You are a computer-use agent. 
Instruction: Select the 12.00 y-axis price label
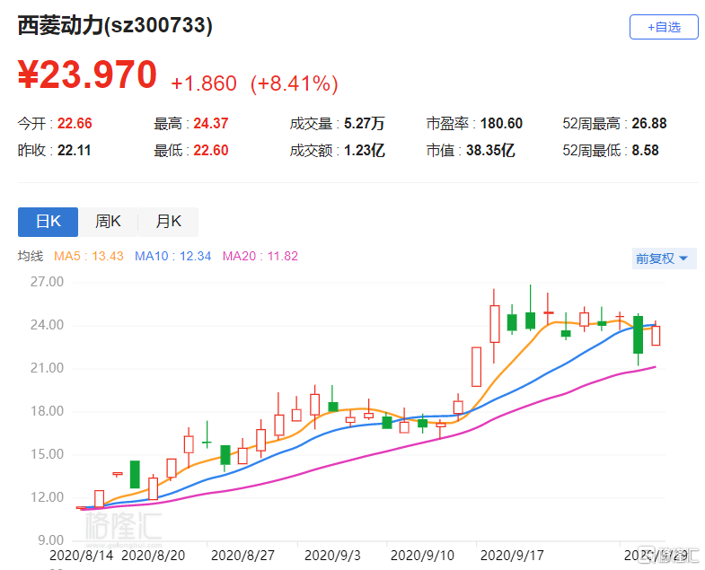click(x=48, y=497)
